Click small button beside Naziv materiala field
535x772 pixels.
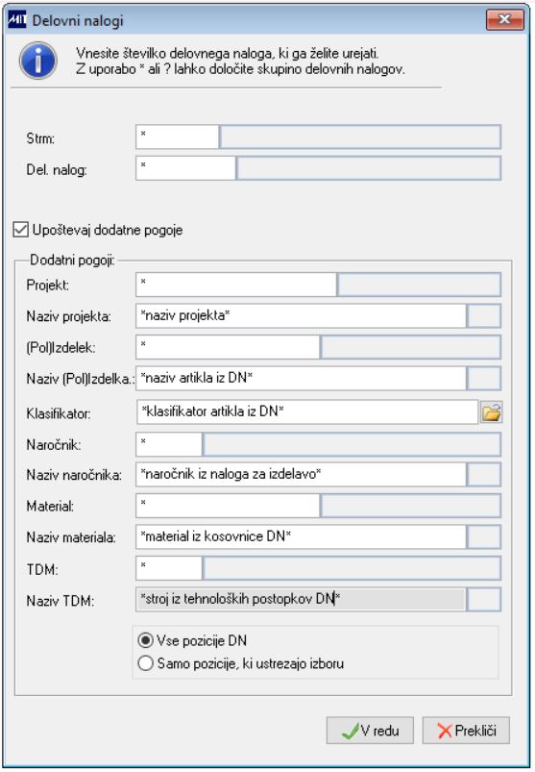coord(484,536)
